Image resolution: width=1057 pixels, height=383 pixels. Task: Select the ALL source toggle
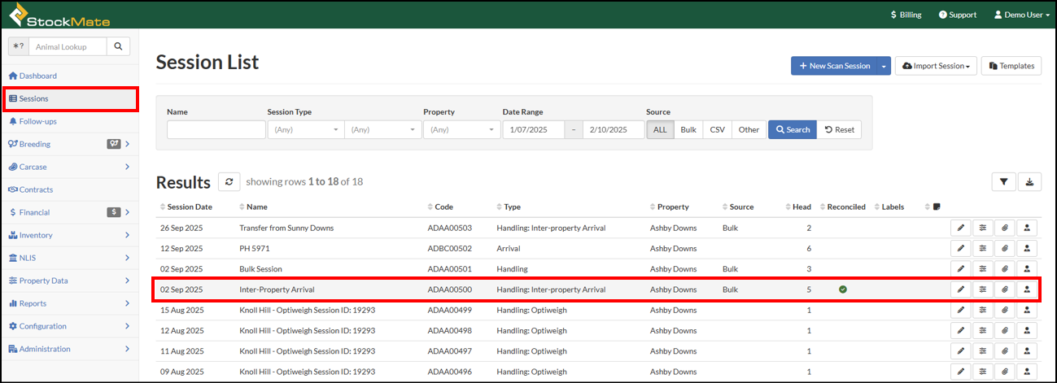pos(660,130)
